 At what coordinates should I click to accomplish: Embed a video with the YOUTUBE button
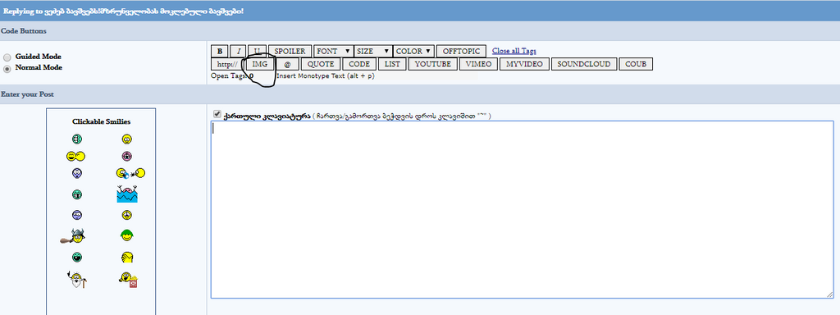pos(433,64)
